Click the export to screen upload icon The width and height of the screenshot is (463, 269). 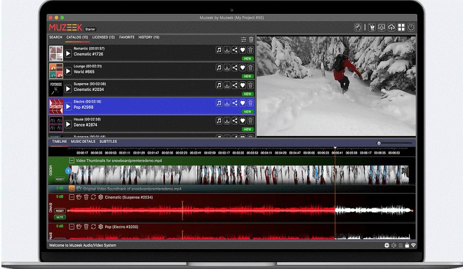point(381,28)
